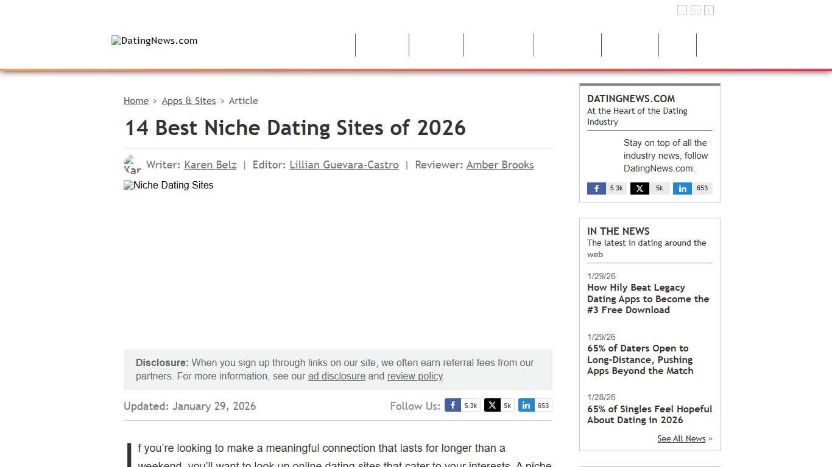Screen dimensions: 832x467
Task: Open writer Karen Belz's profile
Action: click(210, 165)
